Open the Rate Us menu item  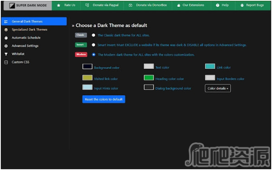pyautogui.click(x=66, y=5)
